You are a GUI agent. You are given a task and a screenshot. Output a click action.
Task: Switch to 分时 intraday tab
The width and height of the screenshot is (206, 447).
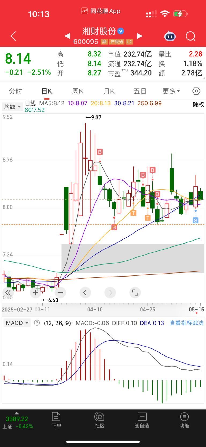16,91
